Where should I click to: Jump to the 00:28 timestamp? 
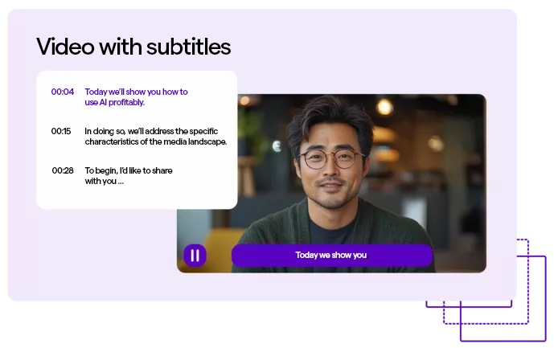coord(63,170)
